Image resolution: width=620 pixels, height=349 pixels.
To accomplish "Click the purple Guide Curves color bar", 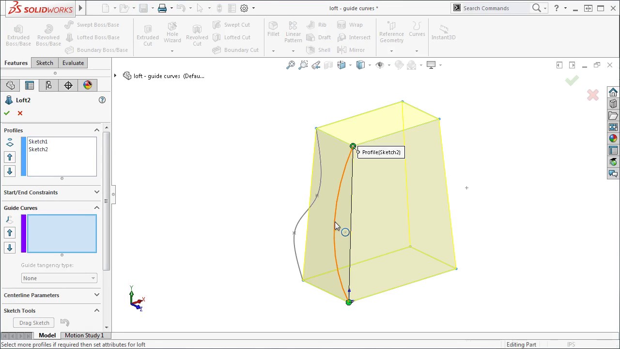I will point(23,234).
